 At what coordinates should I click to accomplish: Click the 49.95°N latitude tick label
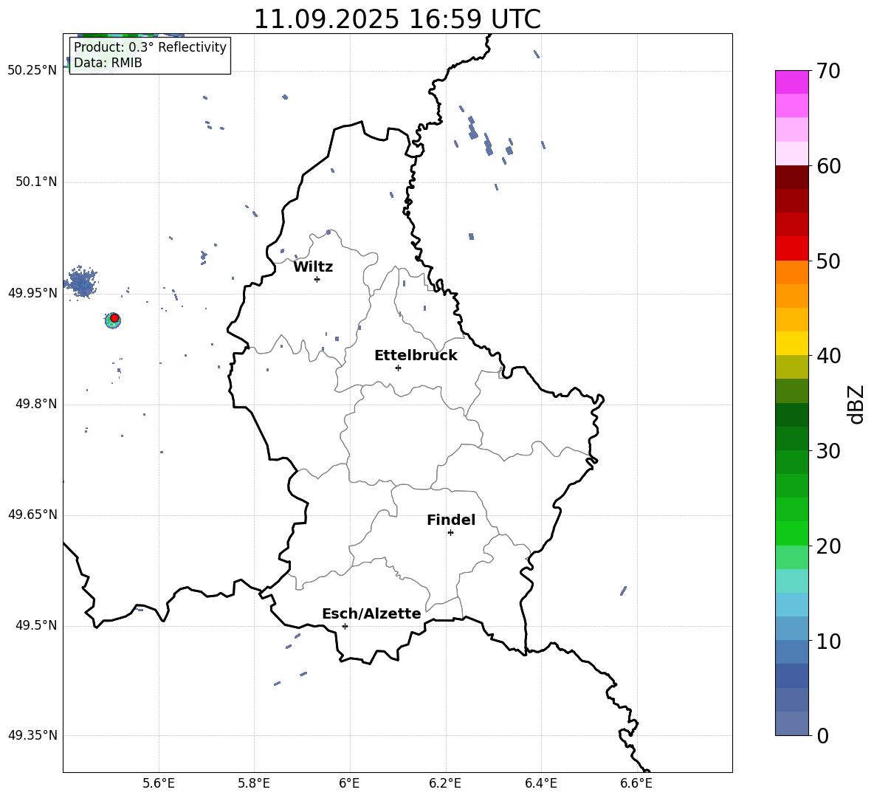pos(32,293)
